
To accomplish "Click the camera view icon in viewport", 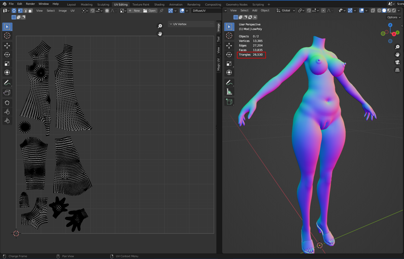I will pyautogui.click(x=397, y=62).
